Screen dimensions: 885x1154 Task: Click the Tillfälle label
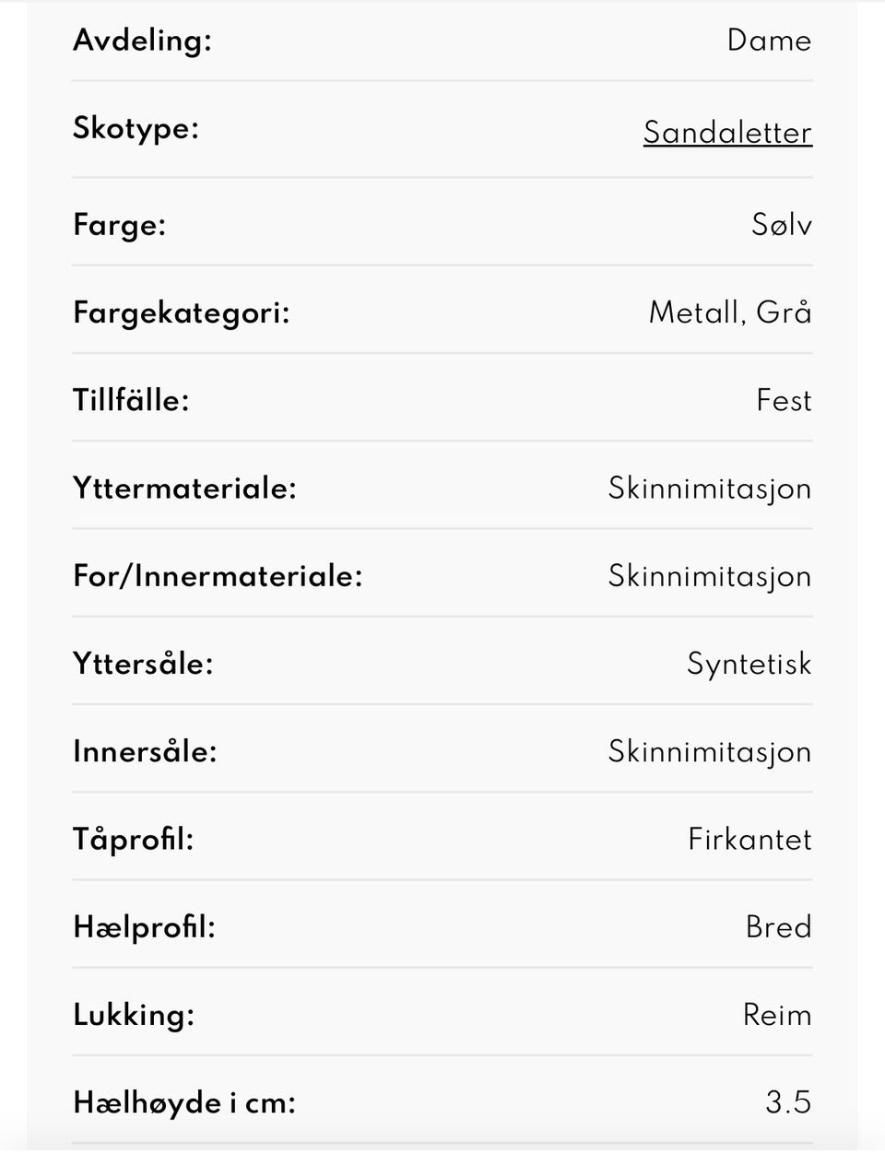tap(131, 400)
